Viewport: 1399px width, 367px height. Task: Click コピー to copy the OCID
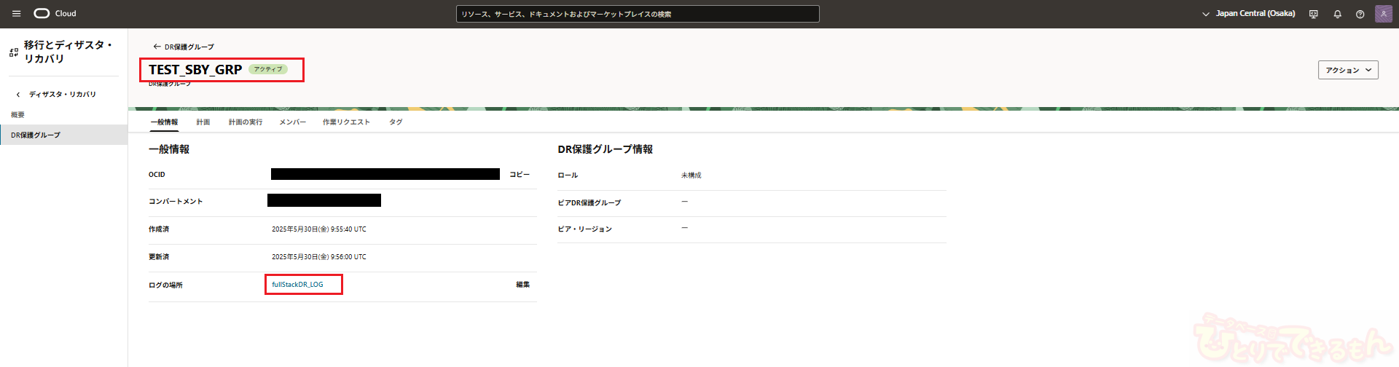(519, 175)
